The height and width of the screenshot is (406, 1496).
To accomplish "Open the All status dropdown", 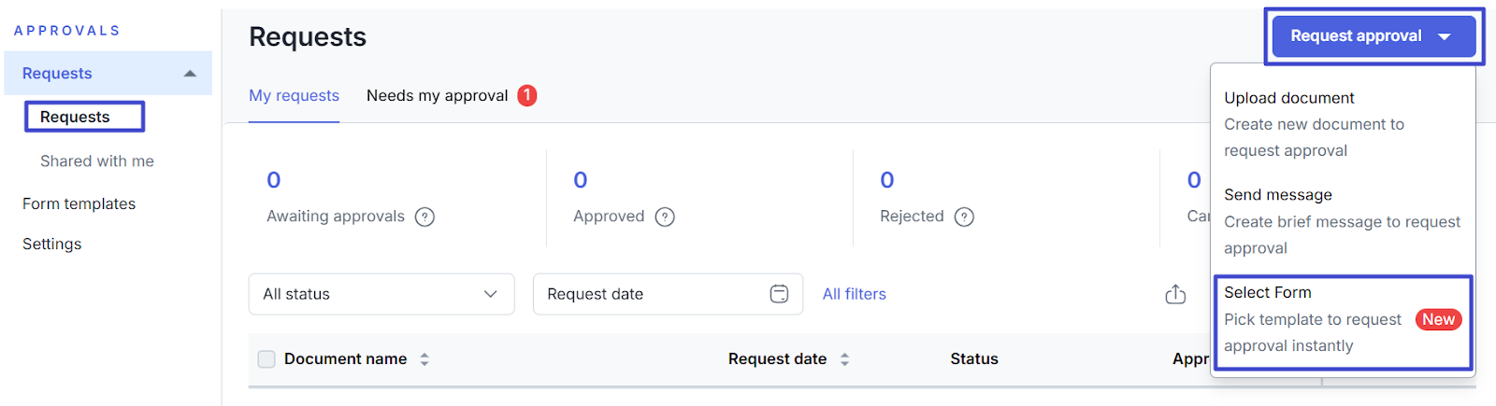I will (x=381, y=294).
